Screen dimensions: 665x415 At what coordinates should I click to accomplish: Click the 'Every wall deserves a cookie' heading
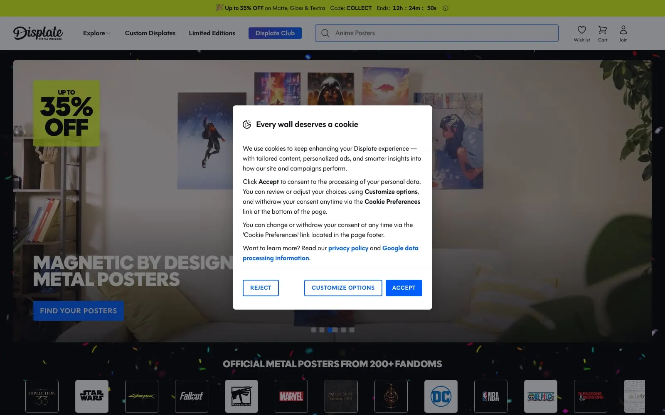tap(307, 124)
